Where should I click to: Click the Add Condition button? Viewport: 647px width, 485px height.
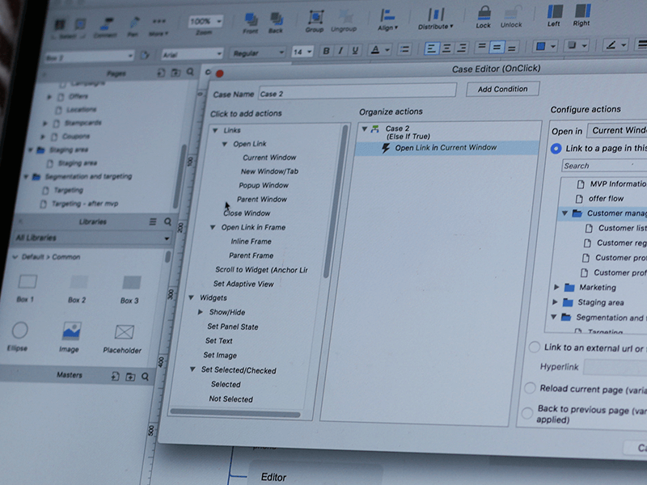coord(502,89)
